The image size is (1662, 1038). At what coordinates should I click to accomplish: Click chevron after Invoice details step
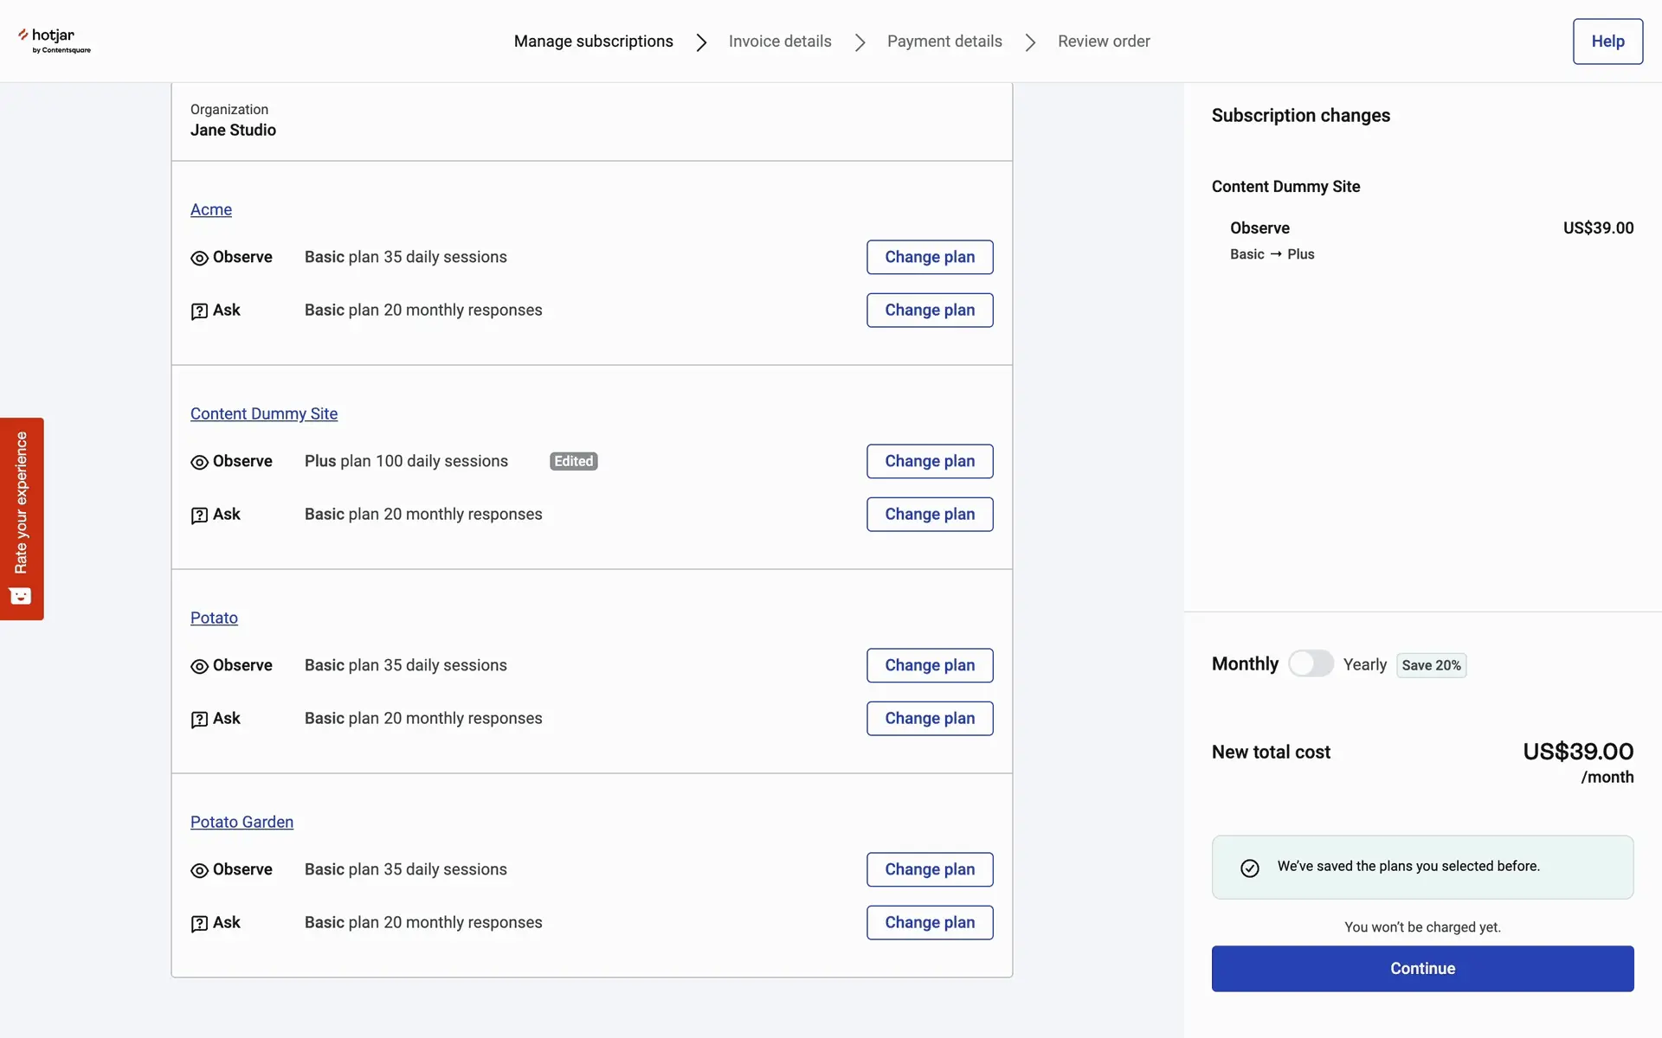coord(860,42)
